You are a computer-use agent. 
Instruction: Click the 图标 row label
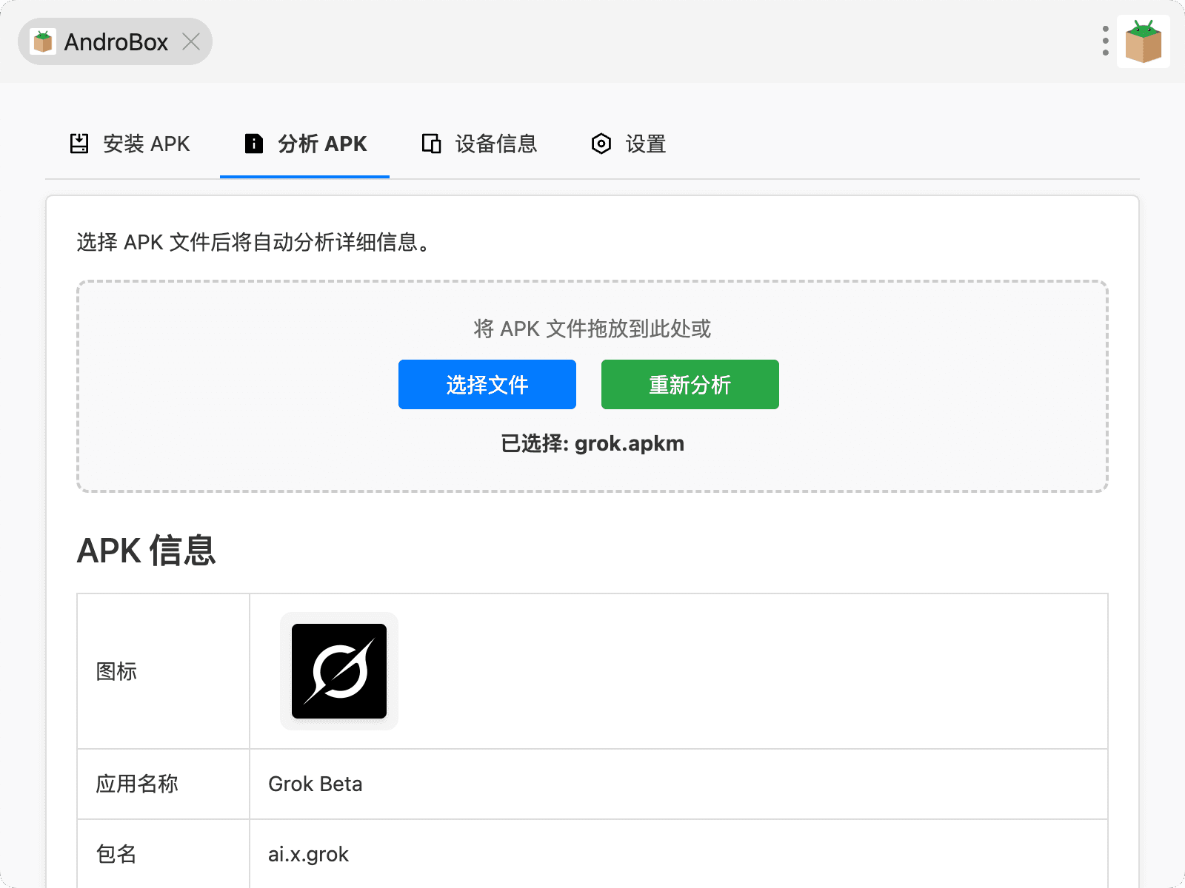coord(116,671)
